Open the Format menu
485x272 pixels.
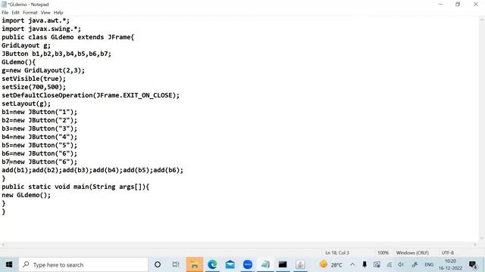(x=30, y=13)
